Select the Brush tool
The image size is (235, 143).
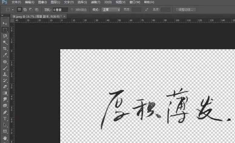5,68
